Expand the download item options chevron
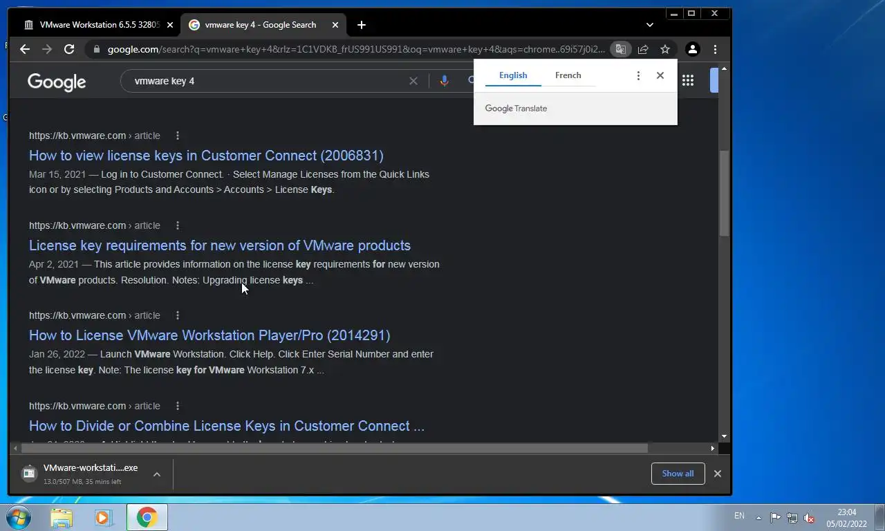The width and height of the screenshot is (885, 531). click(x=157, y=474)
